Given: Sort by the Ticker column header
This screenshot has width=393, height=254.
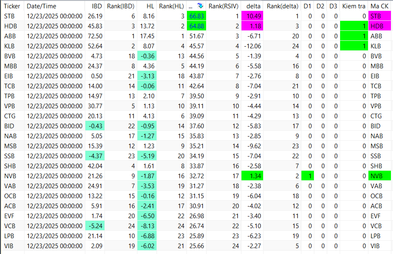Looking at the screenshot, I should point(12,6).
